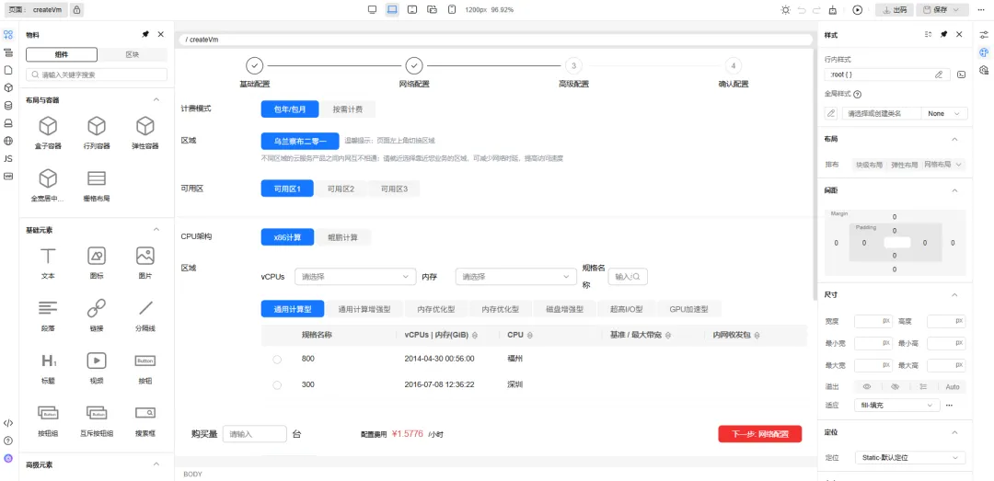The height and width of the screenshot is (481, 994).
Task: Preview page with the play icon
Action: pyautogui.click(x=857, y=10)
